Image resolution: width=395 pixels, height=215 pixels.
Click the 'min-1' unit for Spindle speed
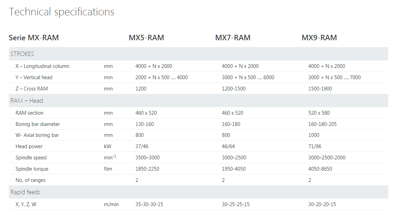(x=110, y=157)
